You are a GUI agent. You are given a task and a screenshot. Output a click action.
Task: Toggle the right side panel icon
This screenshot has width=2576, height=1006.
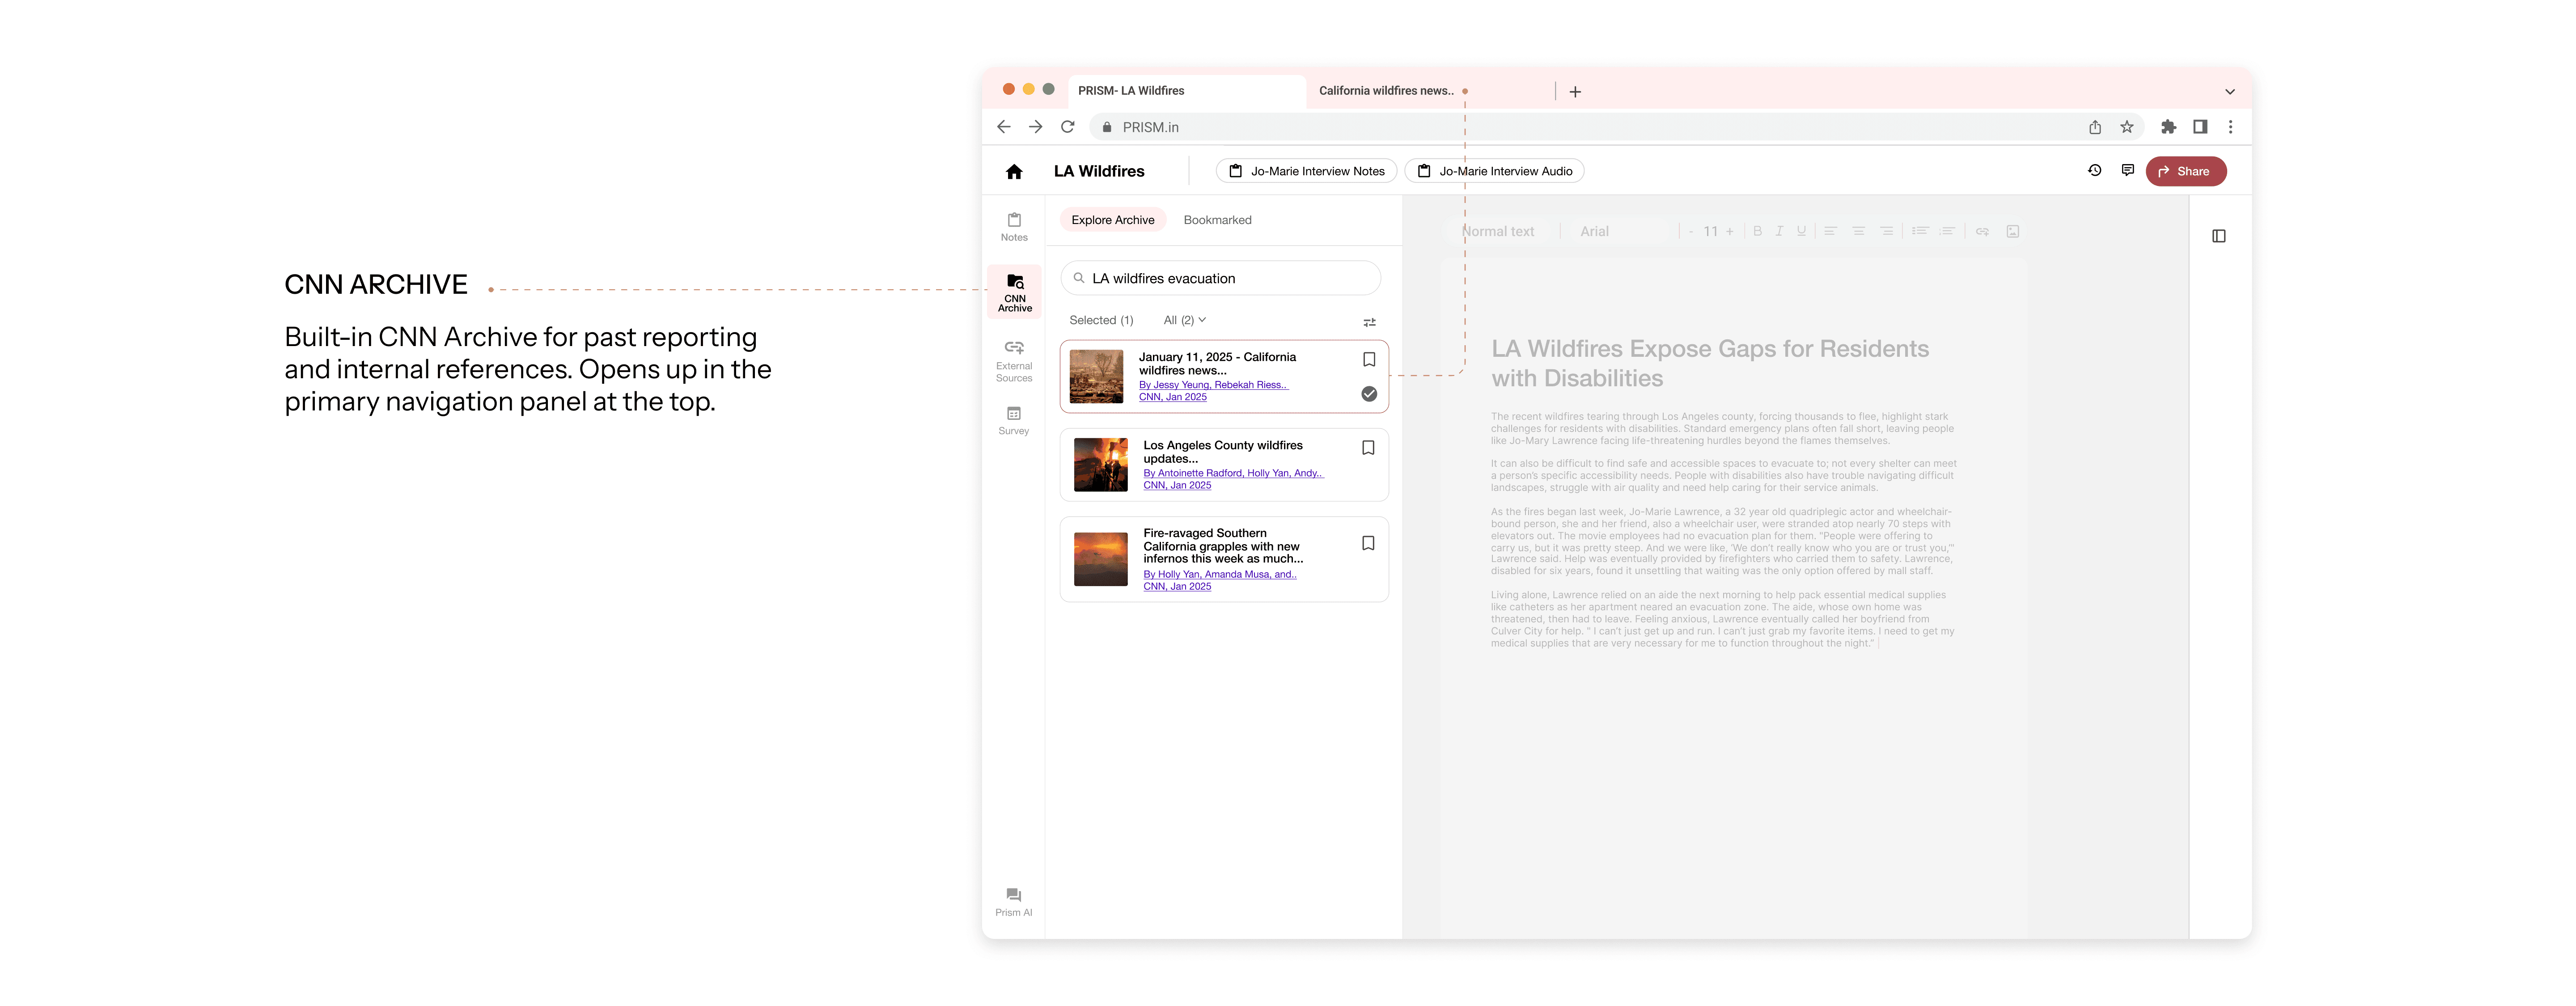point(2218,236)
